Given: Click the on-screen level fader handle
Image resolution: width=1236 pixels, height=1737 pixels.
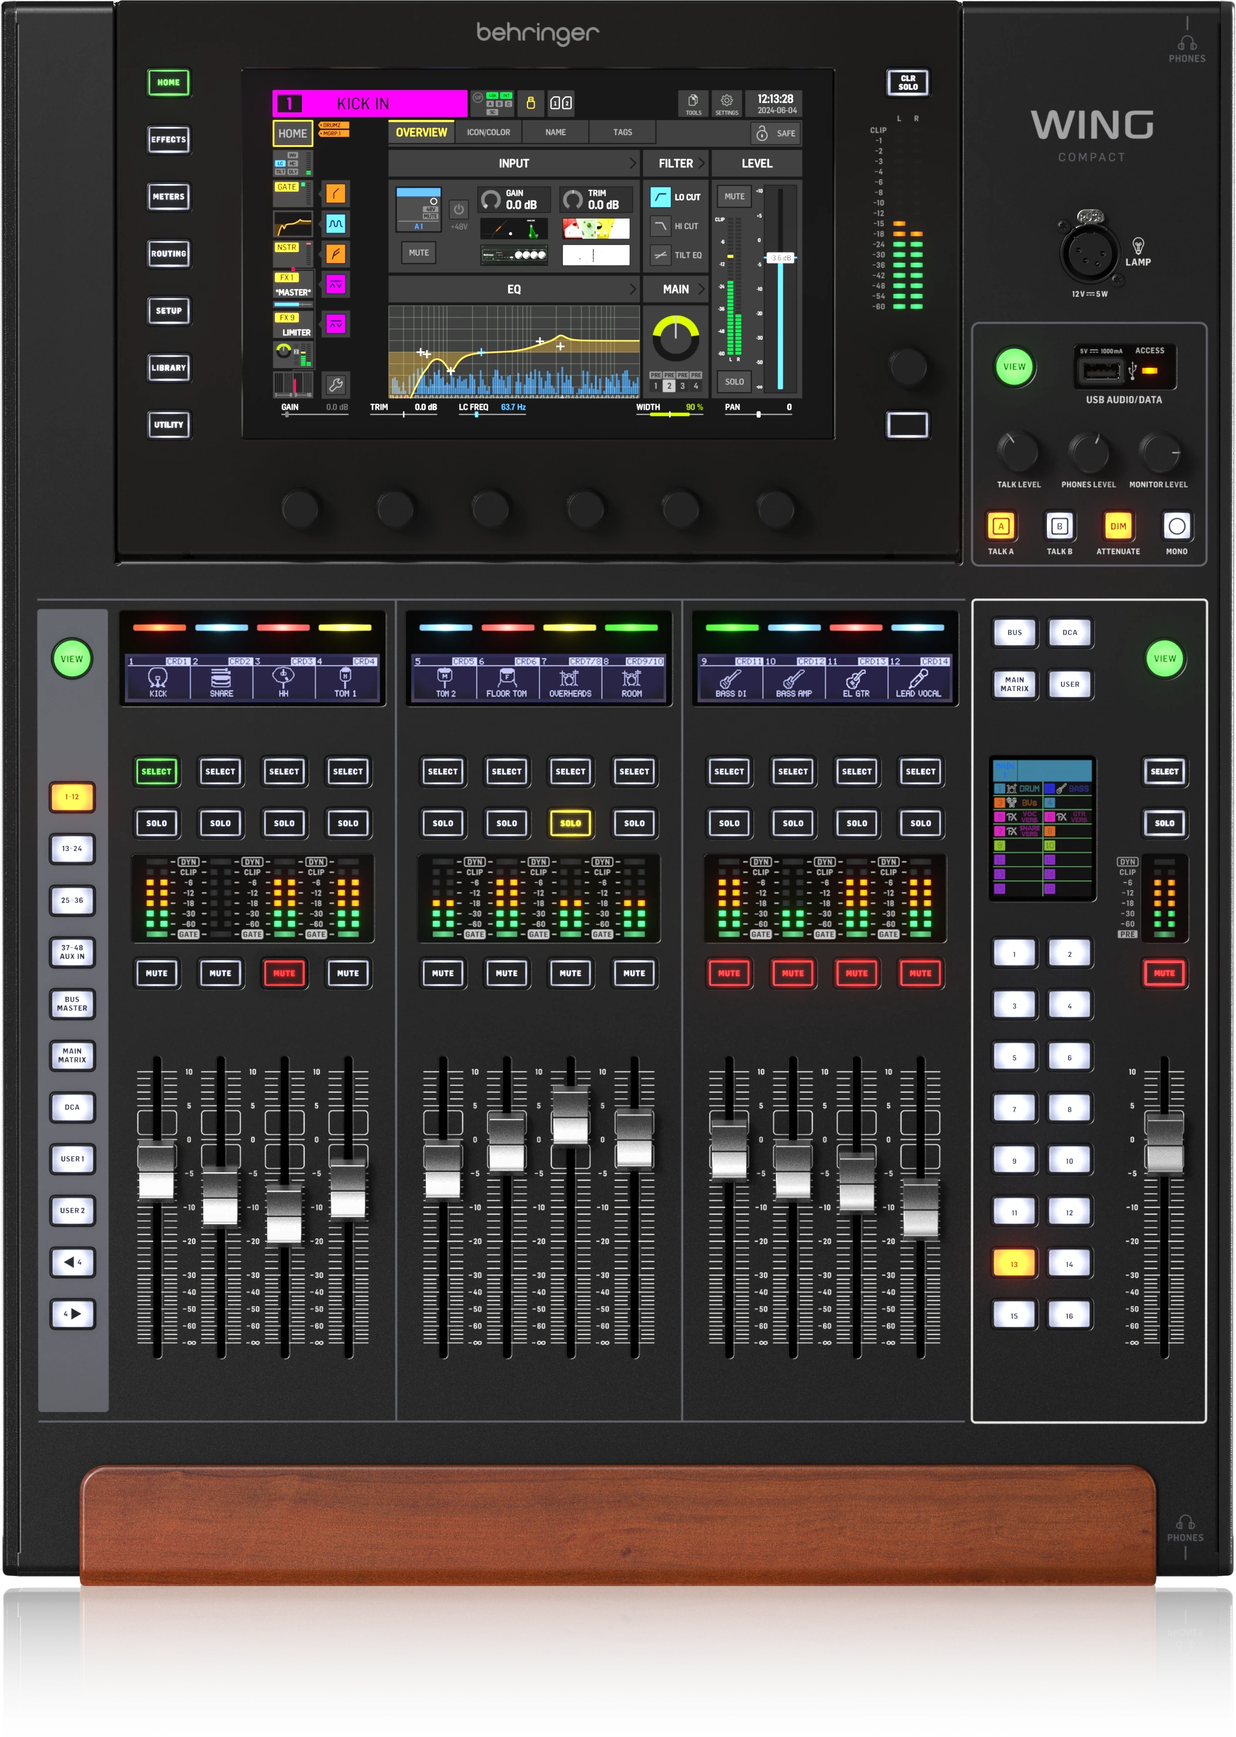Looking at the screenshot, I should 780,258.
